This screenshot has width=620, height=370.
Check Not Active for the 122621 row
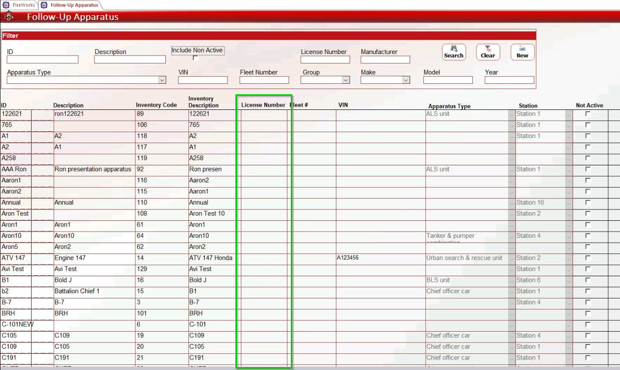[588, 114]
